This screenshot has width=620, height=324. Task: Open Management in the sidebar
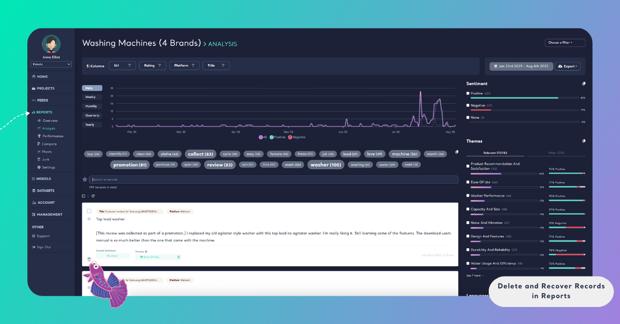(47, 214)
